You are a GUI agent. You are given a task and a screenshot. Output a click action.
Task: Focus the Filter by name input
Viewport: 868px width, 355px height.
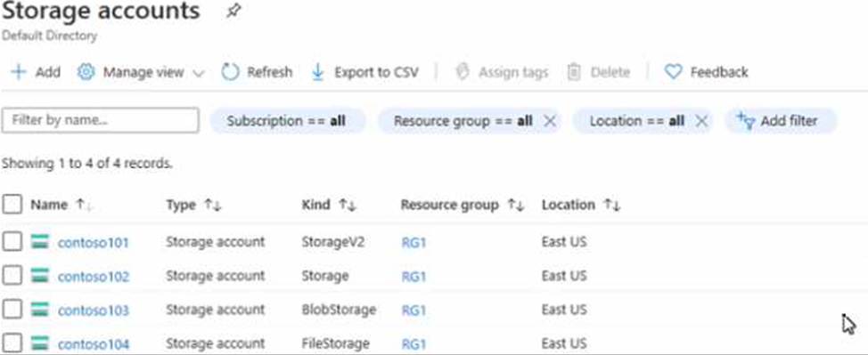[100, 120]
